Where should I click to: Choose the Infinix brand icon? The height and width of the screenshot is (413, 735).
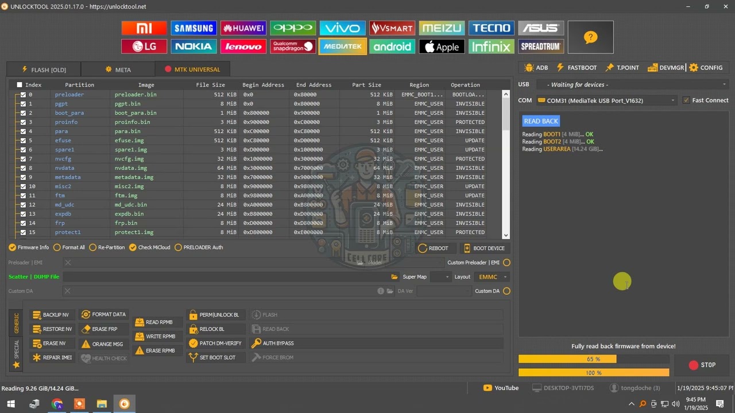[x=492, y=46]
